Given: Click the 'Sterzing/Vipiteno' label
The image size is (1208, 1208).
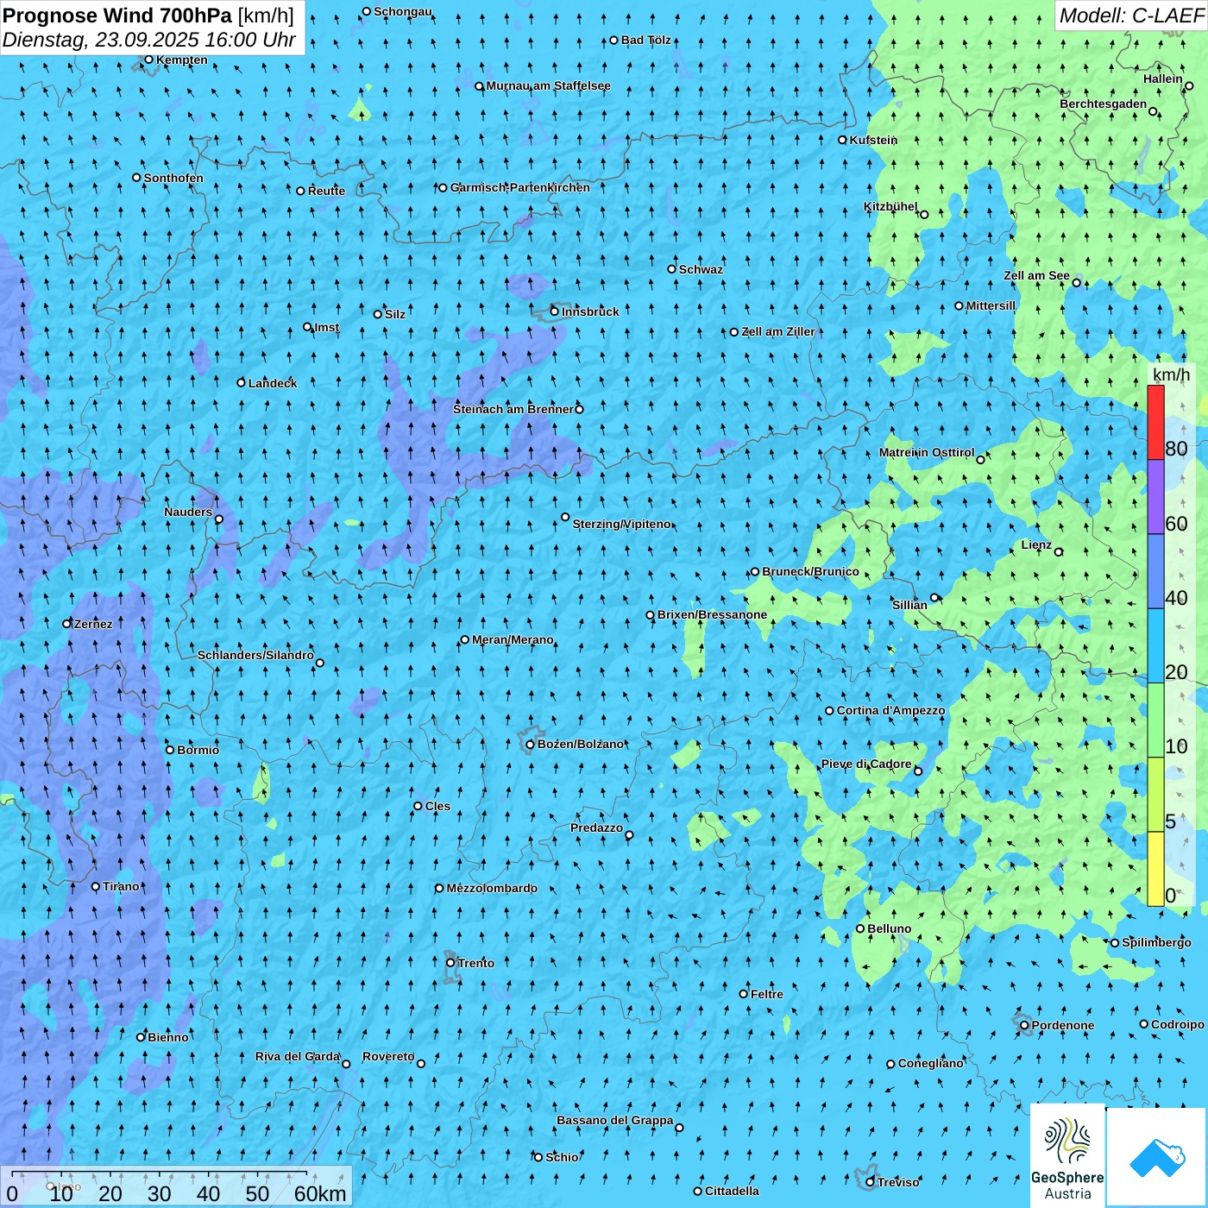Looking at the screenshot, I should pos(622,524).
